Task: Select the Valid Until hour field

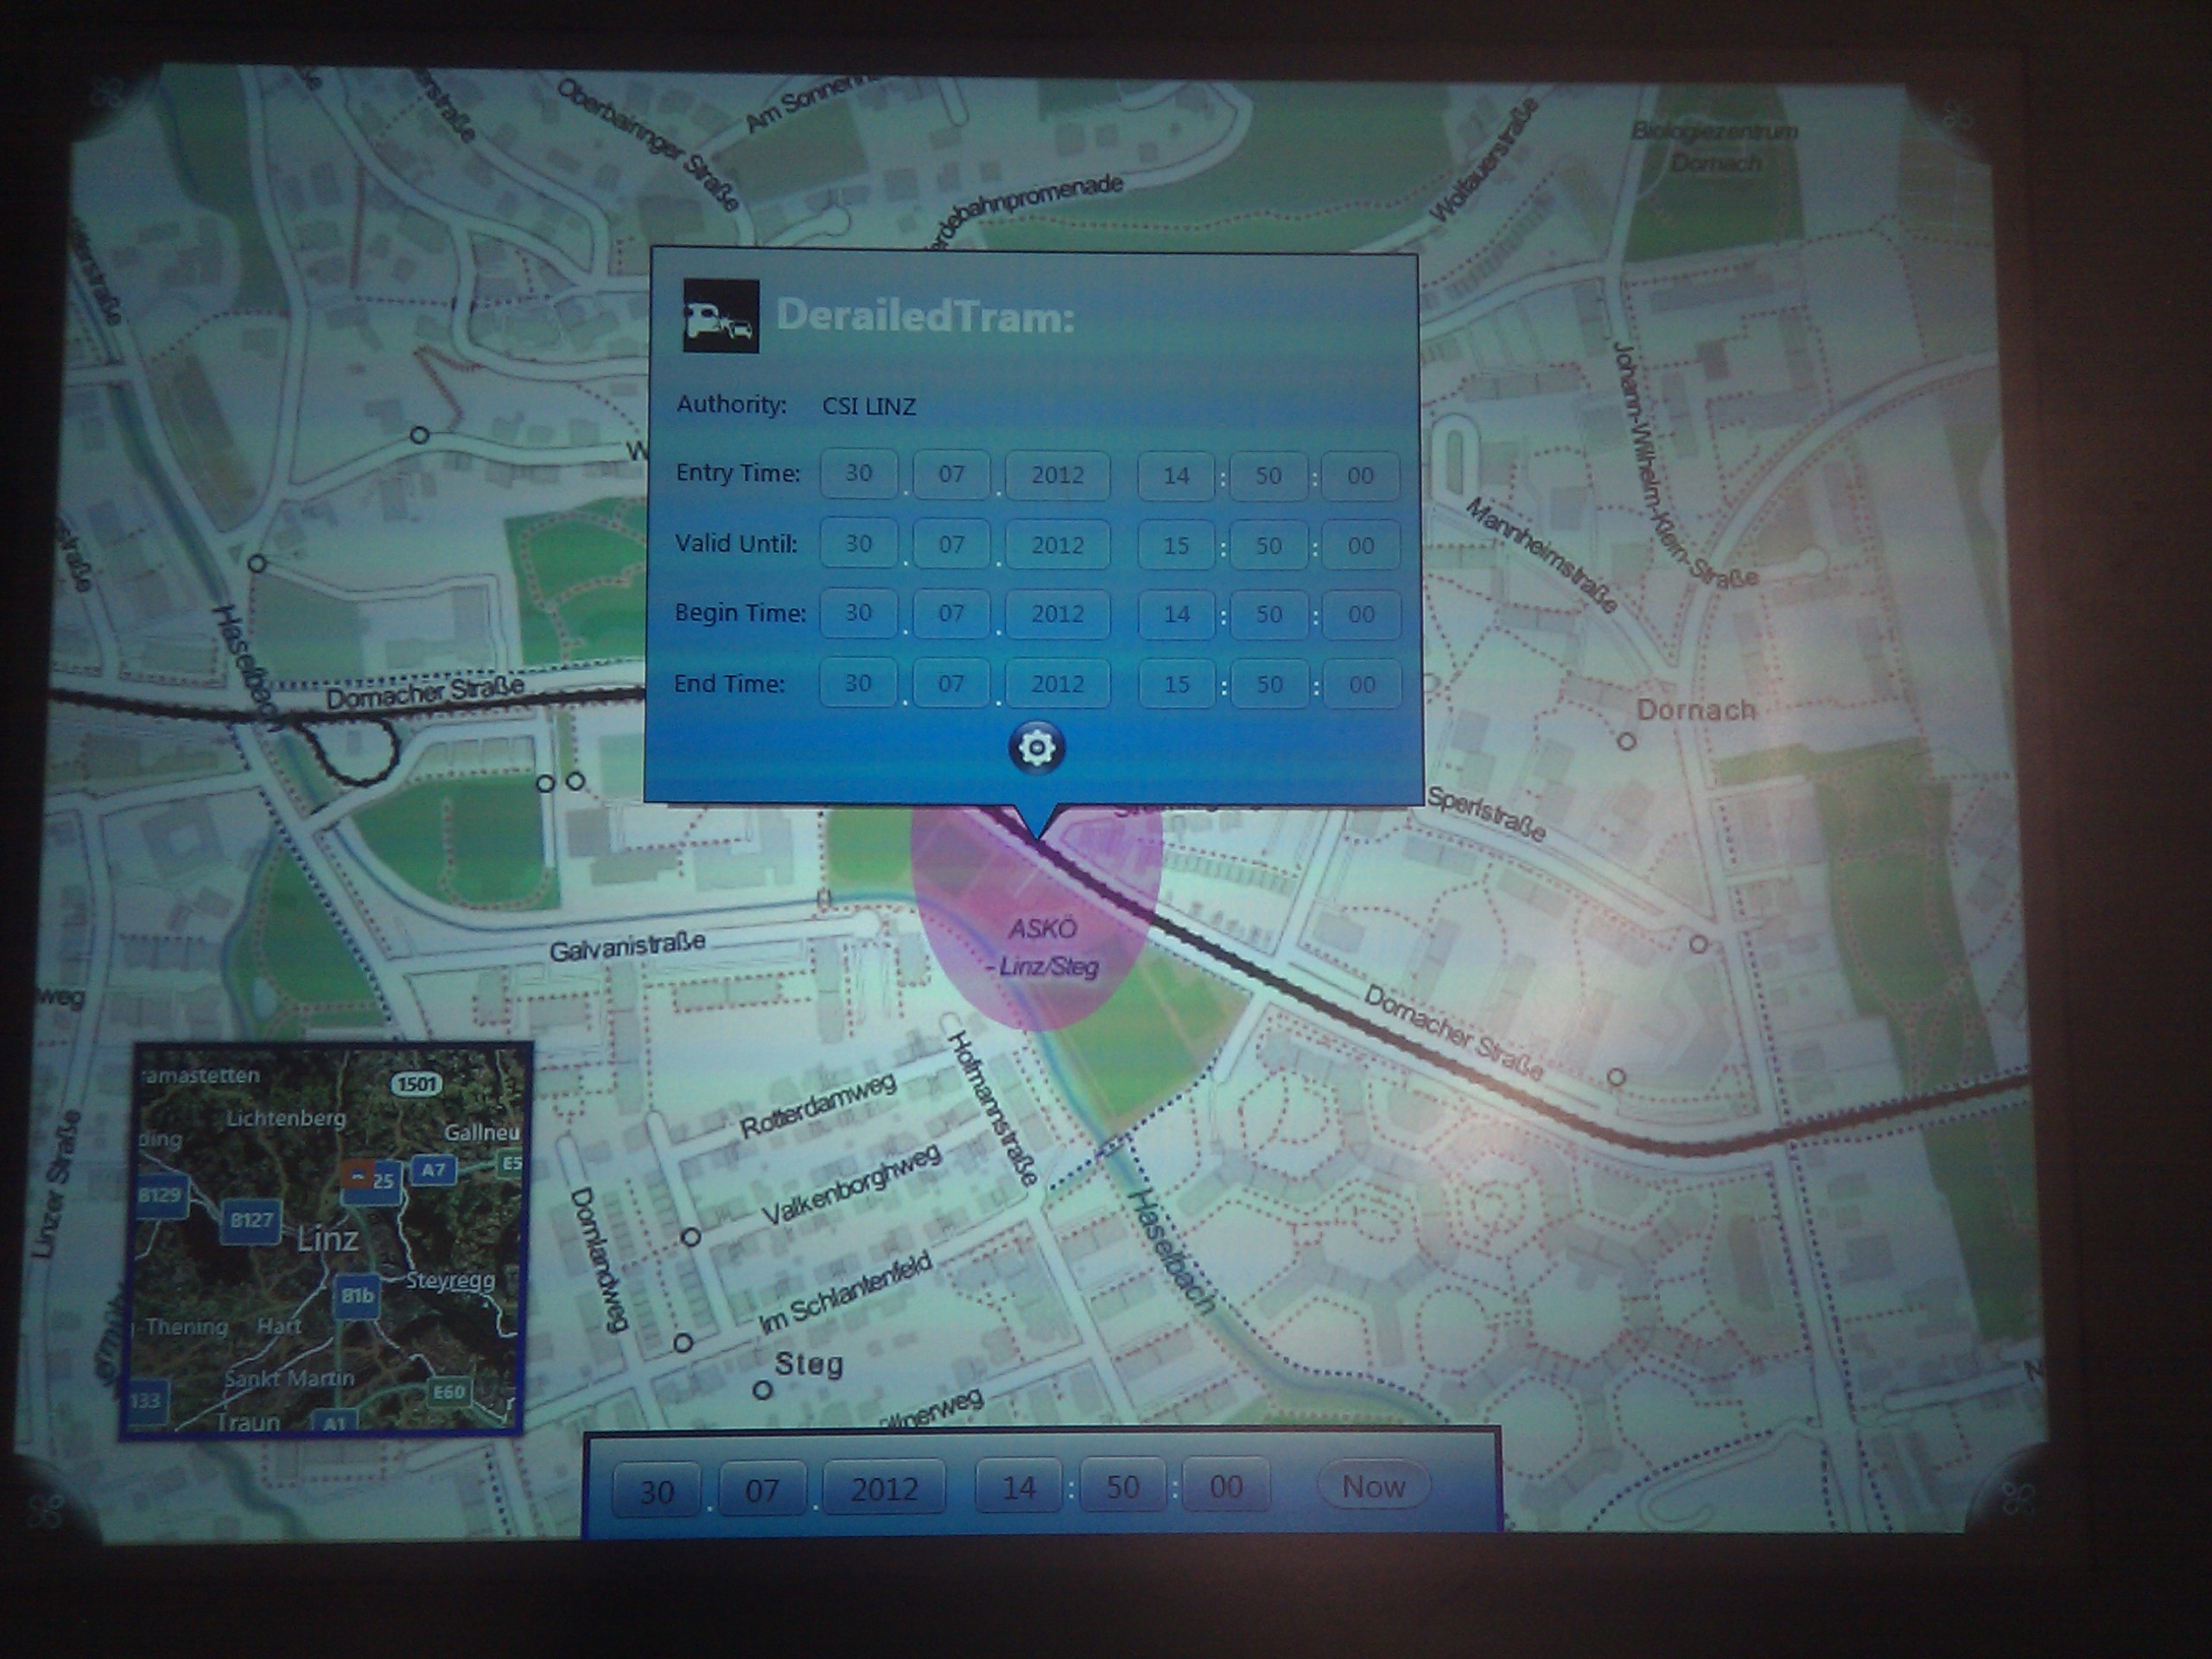Action: click(1176, 545)
